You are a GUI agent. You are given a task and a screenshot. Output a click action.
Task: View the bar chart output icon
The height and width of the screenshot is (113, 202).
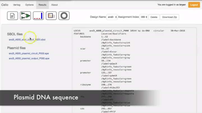38,16
